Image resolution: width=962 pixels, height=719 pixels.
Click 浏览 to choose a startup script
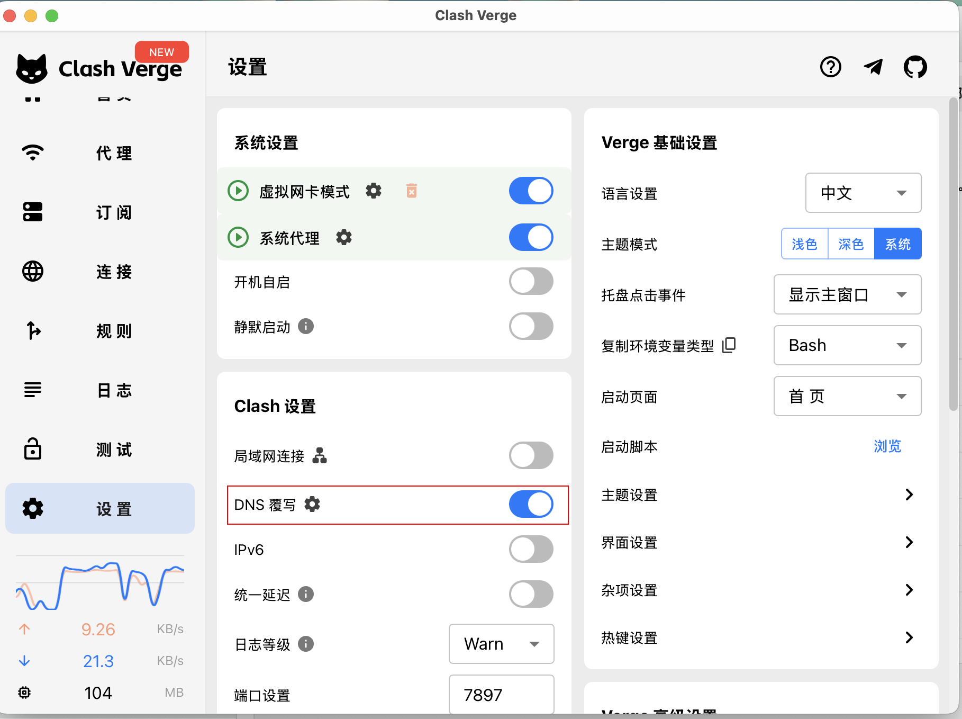point(887,446)
